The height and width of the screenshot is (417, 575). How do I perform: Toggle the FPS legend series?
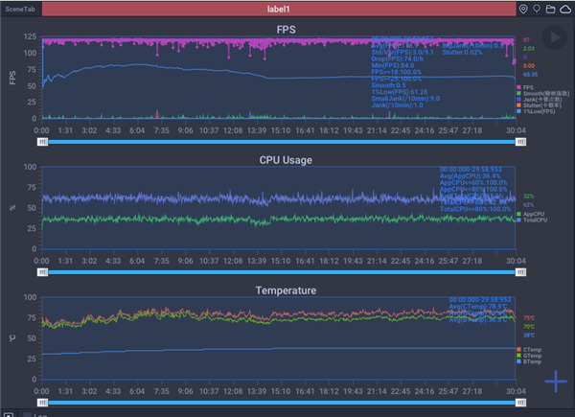point(525,87)
